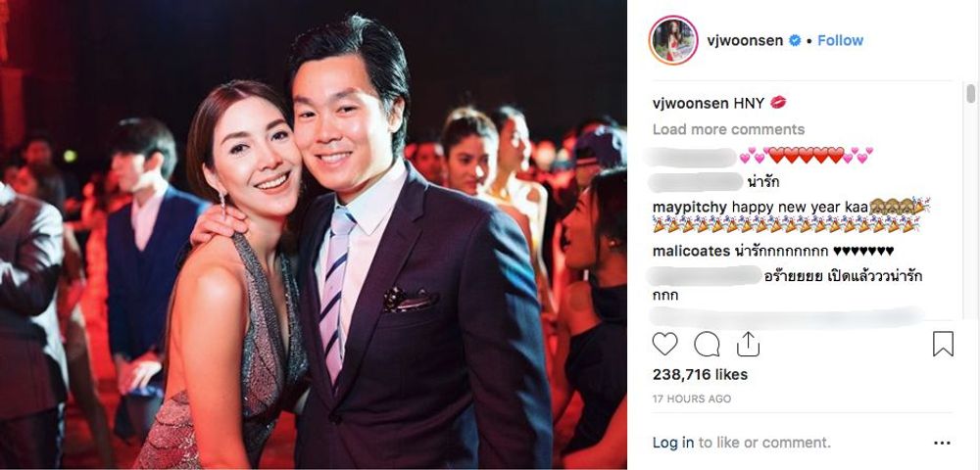The image size is (980, 470).
Task: Open the three-dot more options menu
Action: 941,444
